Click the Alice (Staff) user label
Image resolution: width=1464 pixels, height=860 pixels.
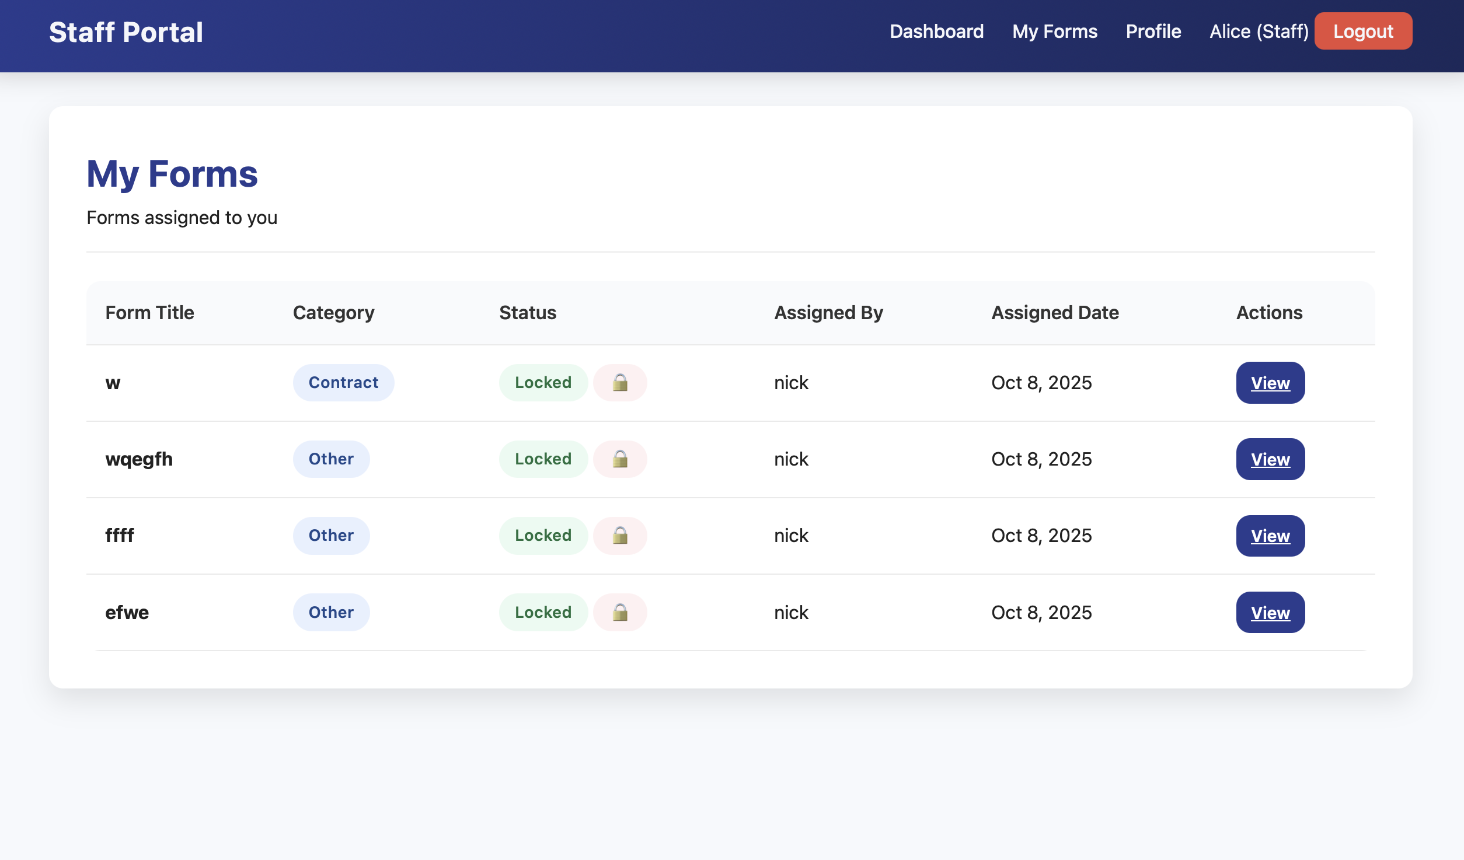click(x=1259, y=32)
